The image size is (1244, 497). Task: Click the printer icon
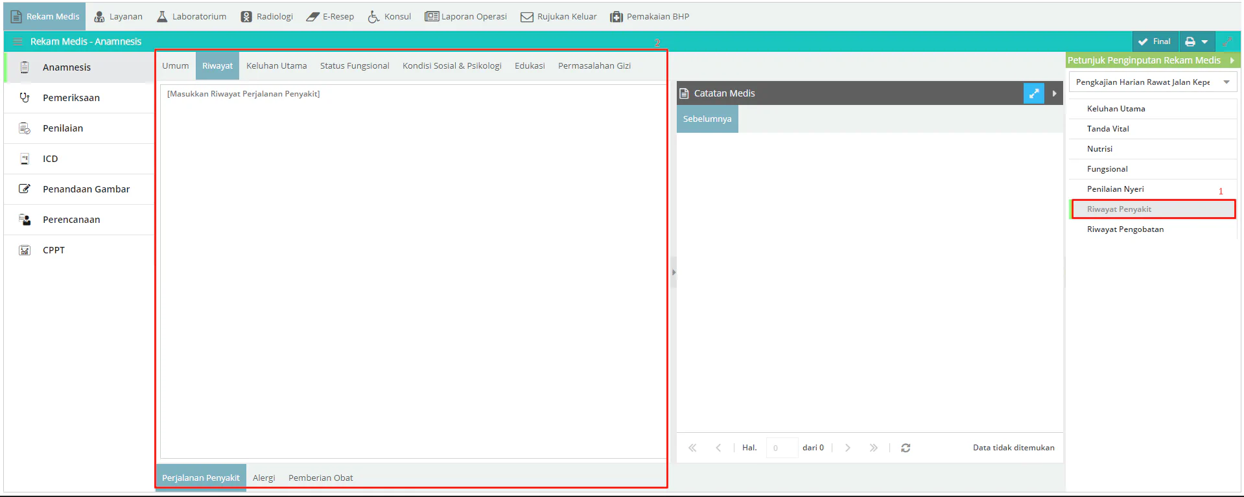(x=1190, y=41)
